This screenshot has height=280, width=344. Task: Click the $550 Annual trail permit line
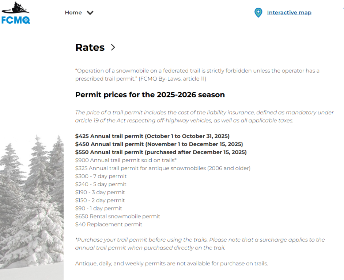[x=161, y=152]
